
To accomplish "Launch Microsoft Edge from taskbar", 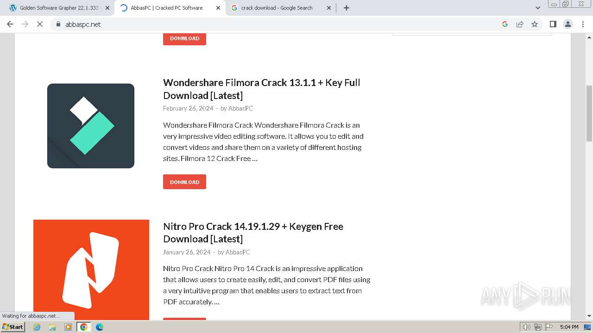I will 100,327.
